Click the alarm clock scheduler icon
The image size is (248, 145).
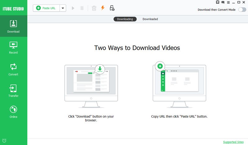[x=4, y=141]
